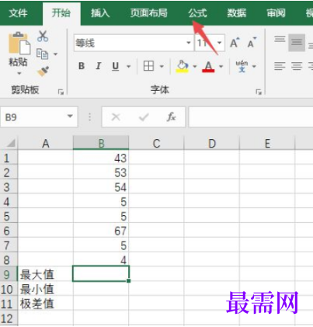Cut selection with the scissors icon
The image size is (313, 327).
(x=43, y=36)
